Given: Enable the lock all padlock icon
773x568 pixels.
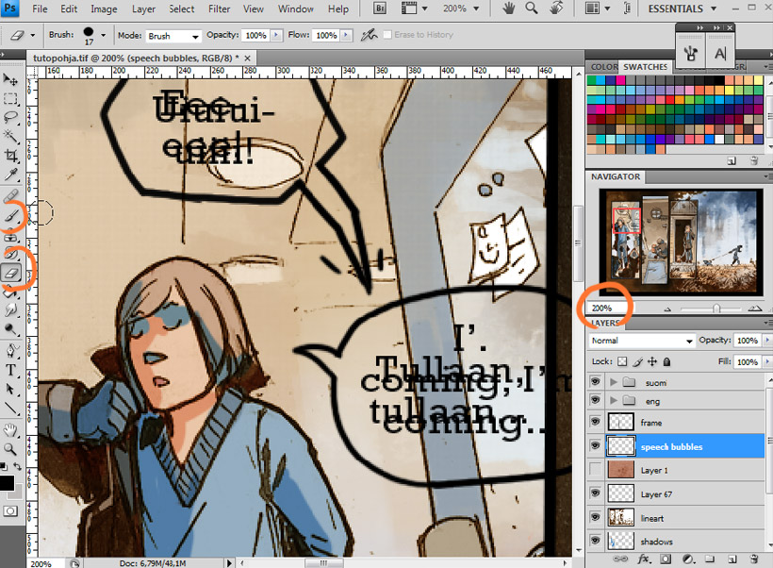Looking at the screenshot, I should coord(667,361).
